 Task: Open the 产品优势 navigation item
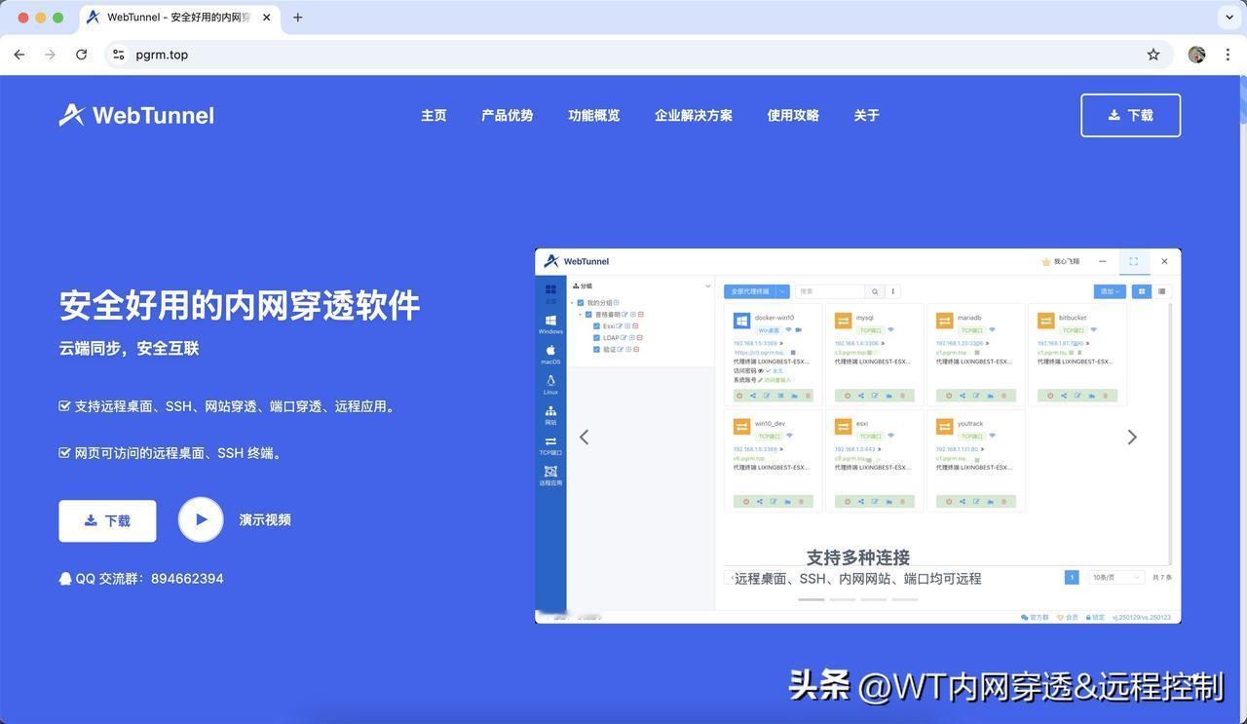click(x=507, y=115)
